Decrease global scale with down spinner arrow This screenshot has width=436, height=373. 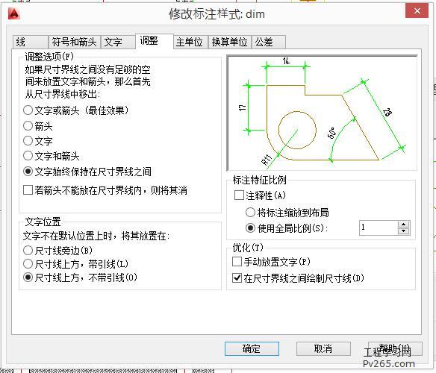[x=403, y=231]
